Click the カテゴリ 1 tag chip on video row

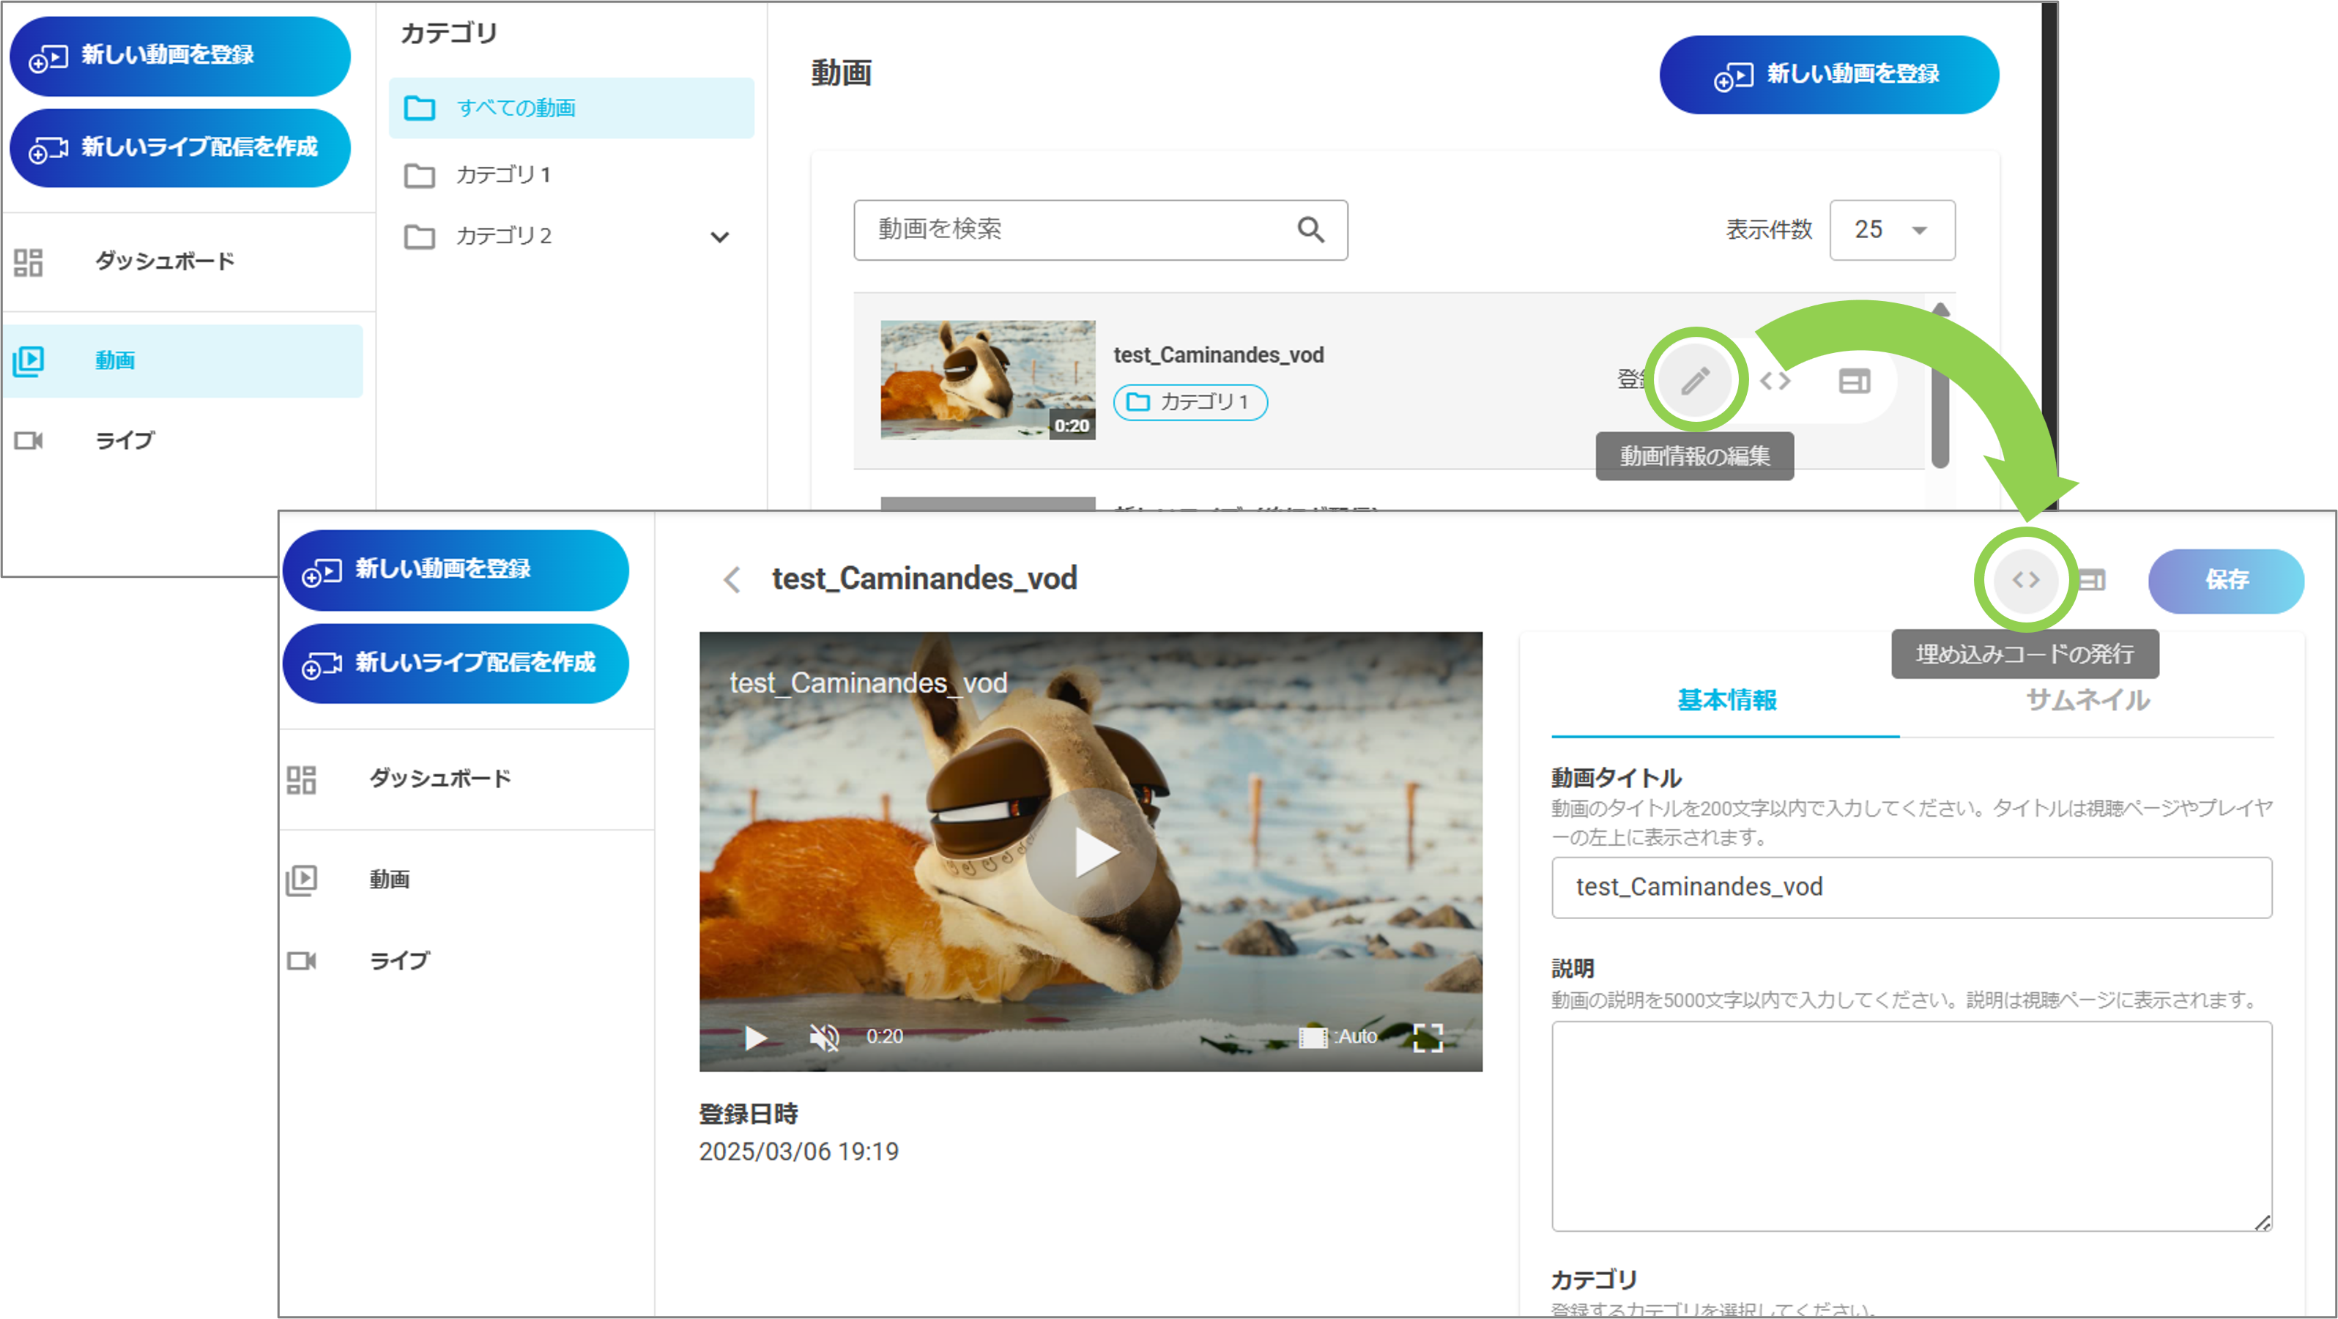[1190, 402]
